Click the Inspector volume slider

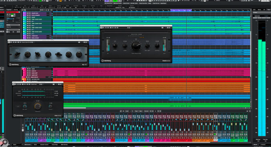pos(13,19)
